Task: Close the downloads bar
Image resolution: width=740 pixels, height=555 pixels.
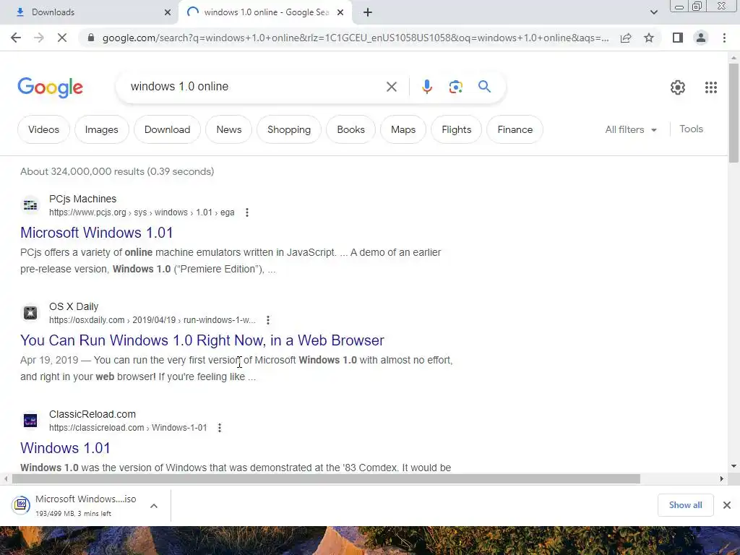Action: (727, 505)
